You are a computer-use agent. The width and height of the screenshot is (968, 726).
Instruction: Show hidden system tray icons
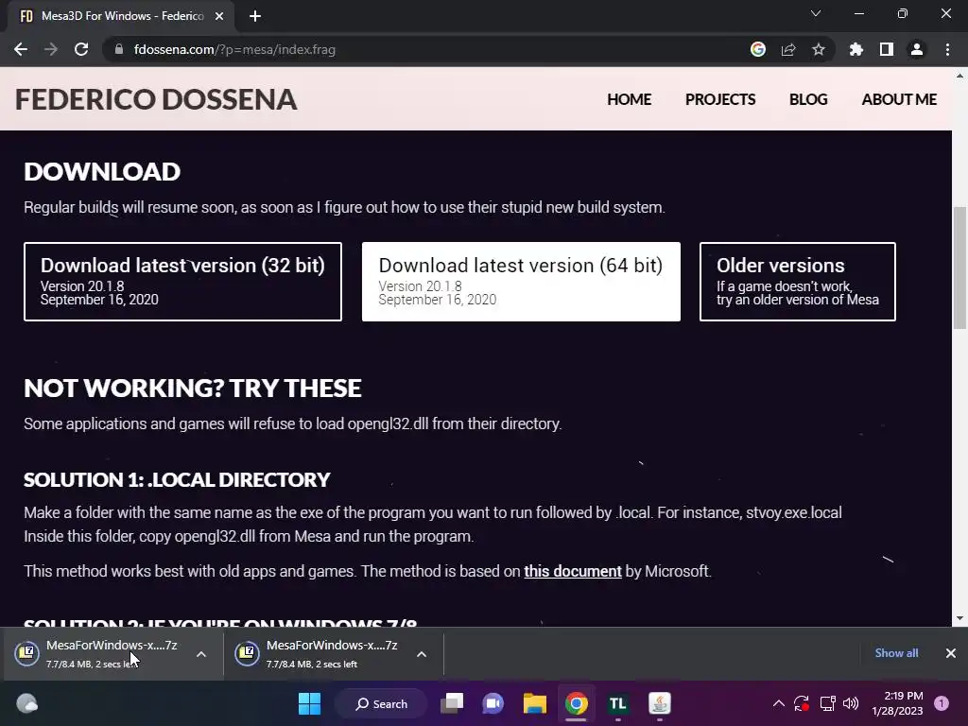click(x=779, y=703)
